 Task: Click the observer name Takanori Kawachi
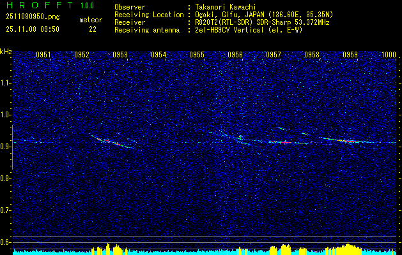point(224,7)
